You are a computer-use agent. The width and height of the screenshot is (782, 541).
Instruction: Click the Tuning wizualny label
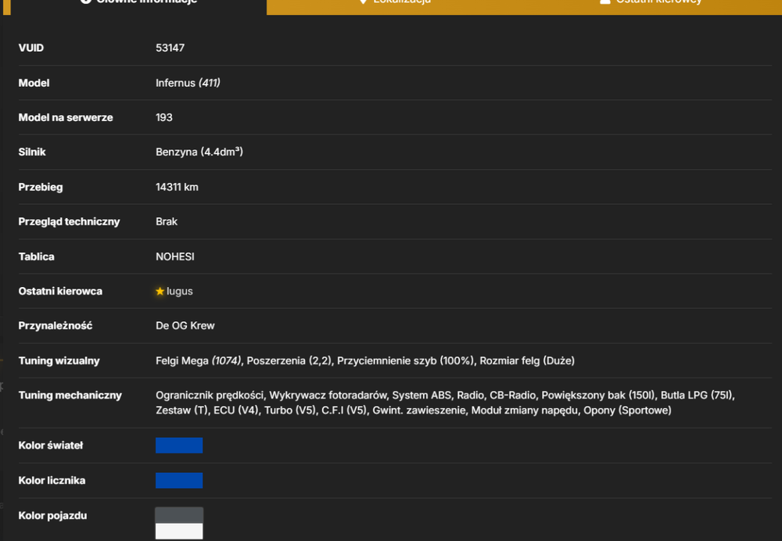click(x=59, y=360)
